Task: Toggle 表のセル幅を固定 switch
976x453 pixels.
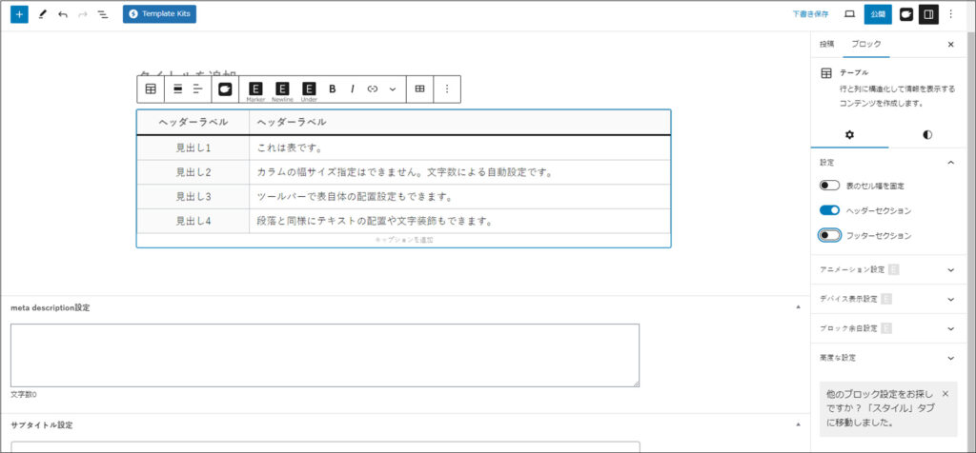Action: (x=829, y=186)
